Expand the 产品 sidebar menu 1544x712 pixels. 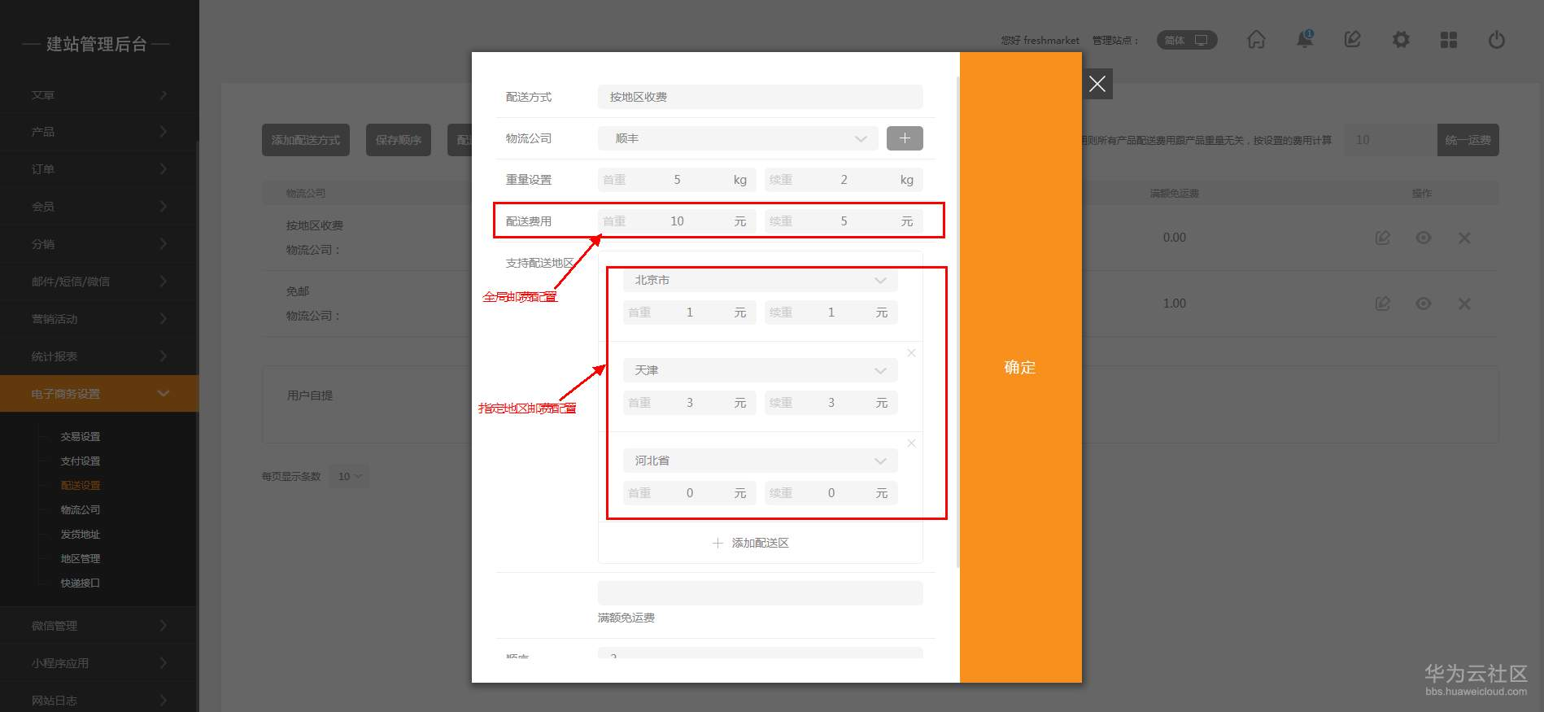[99, 132]
